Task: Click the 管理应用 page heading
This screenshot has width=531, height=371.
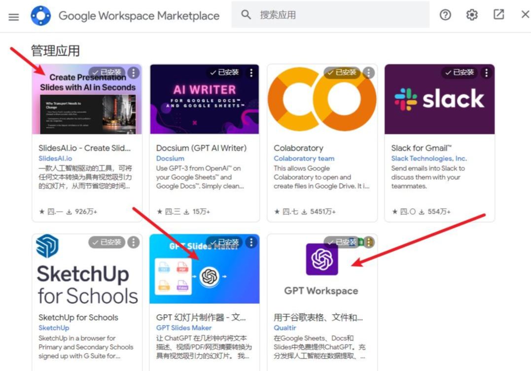Action: pyautogui.click(x=56, y=51)
